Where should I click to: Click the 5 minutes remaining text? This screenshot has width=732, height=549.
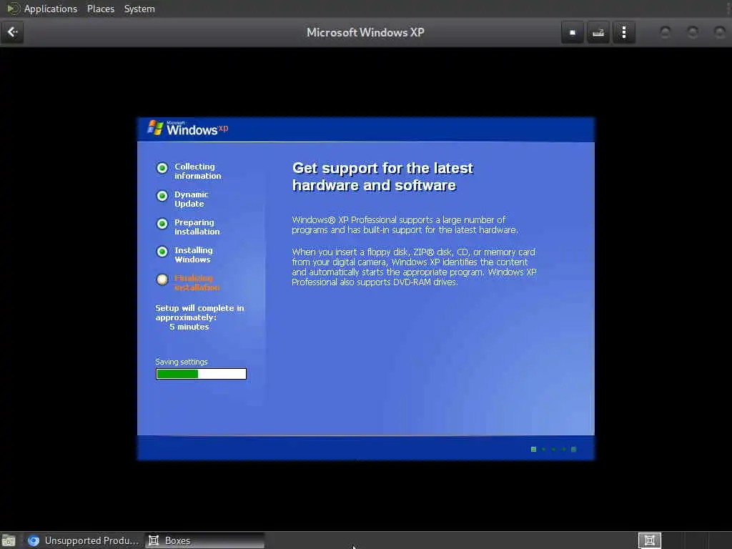coord(189,327)
